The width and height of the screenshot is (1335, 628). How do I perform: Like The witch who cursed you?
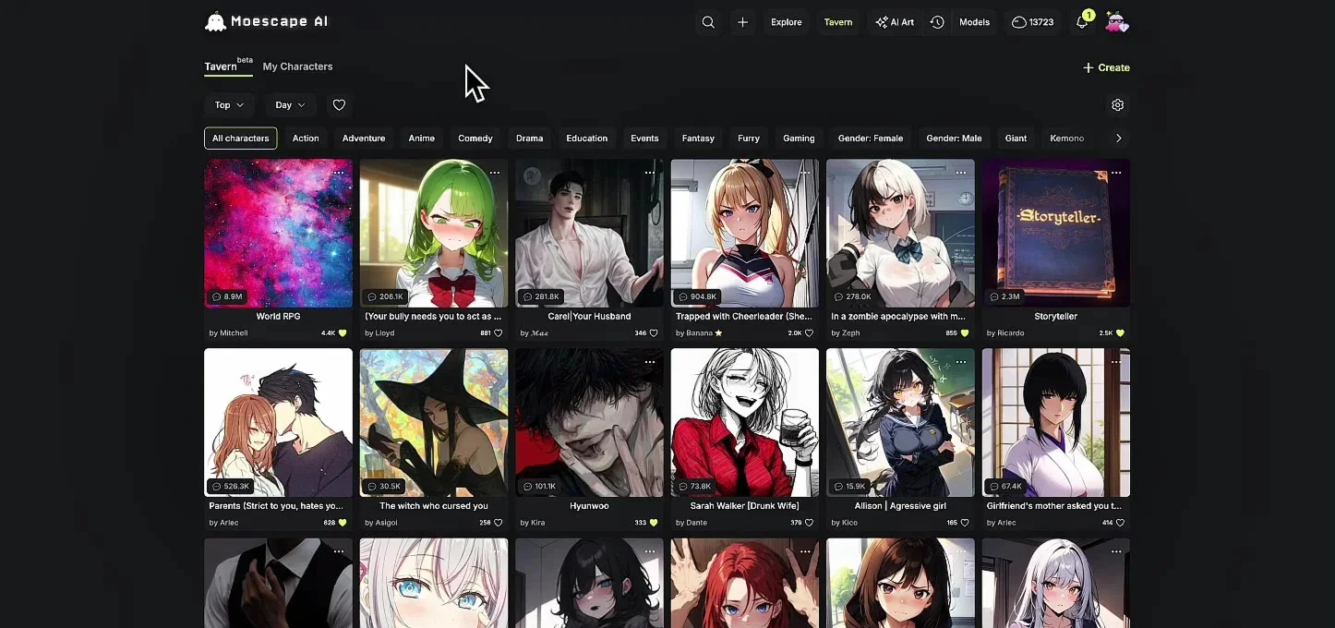pos(498,523)
